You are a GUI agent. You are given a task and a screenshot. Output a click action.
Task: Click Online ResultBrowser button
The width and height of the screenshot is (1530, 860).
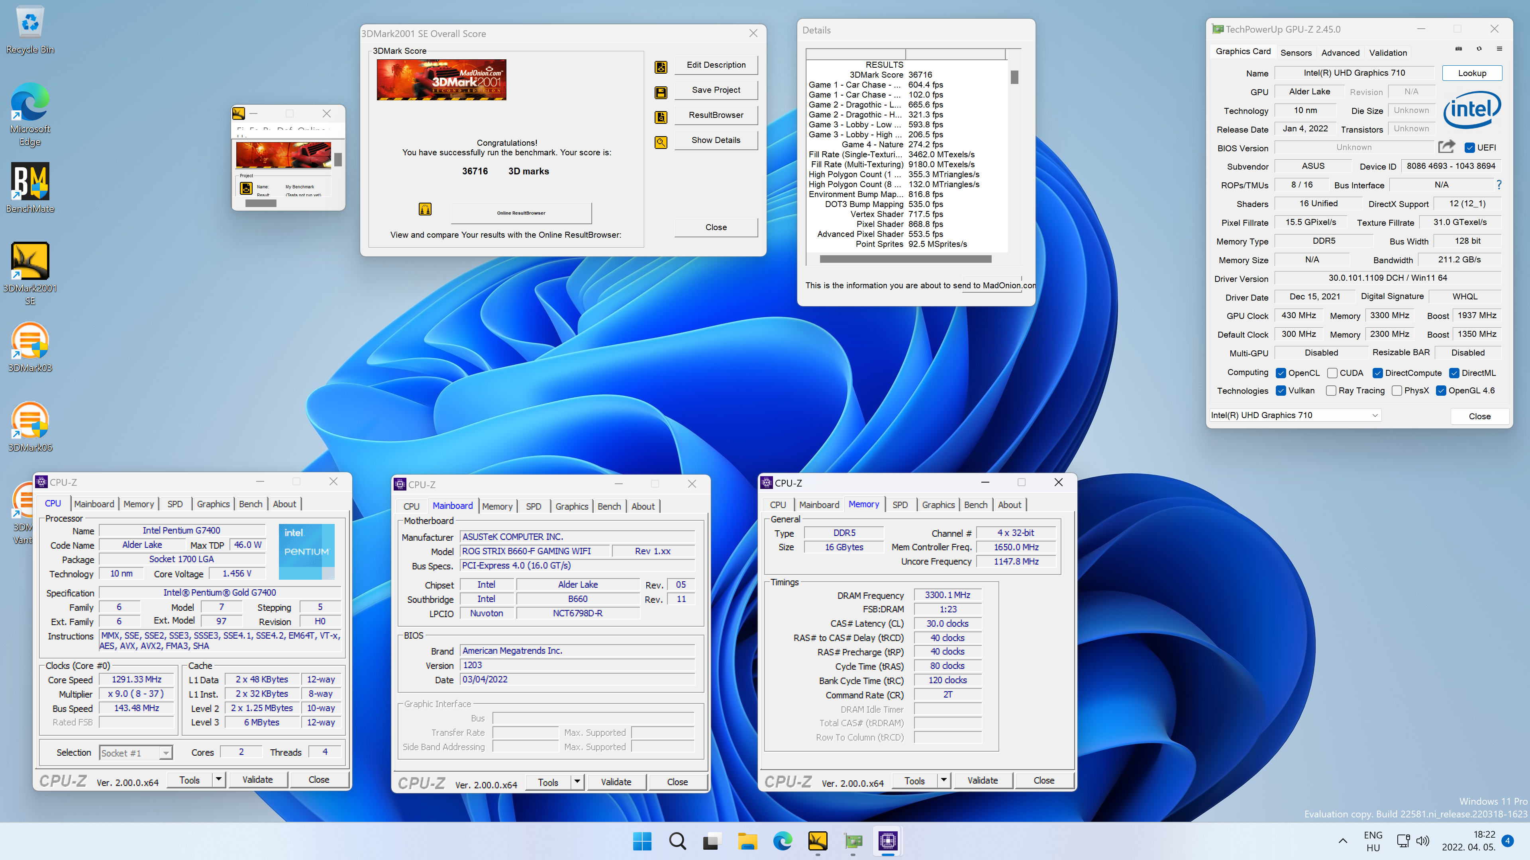(x=521, y=213)
